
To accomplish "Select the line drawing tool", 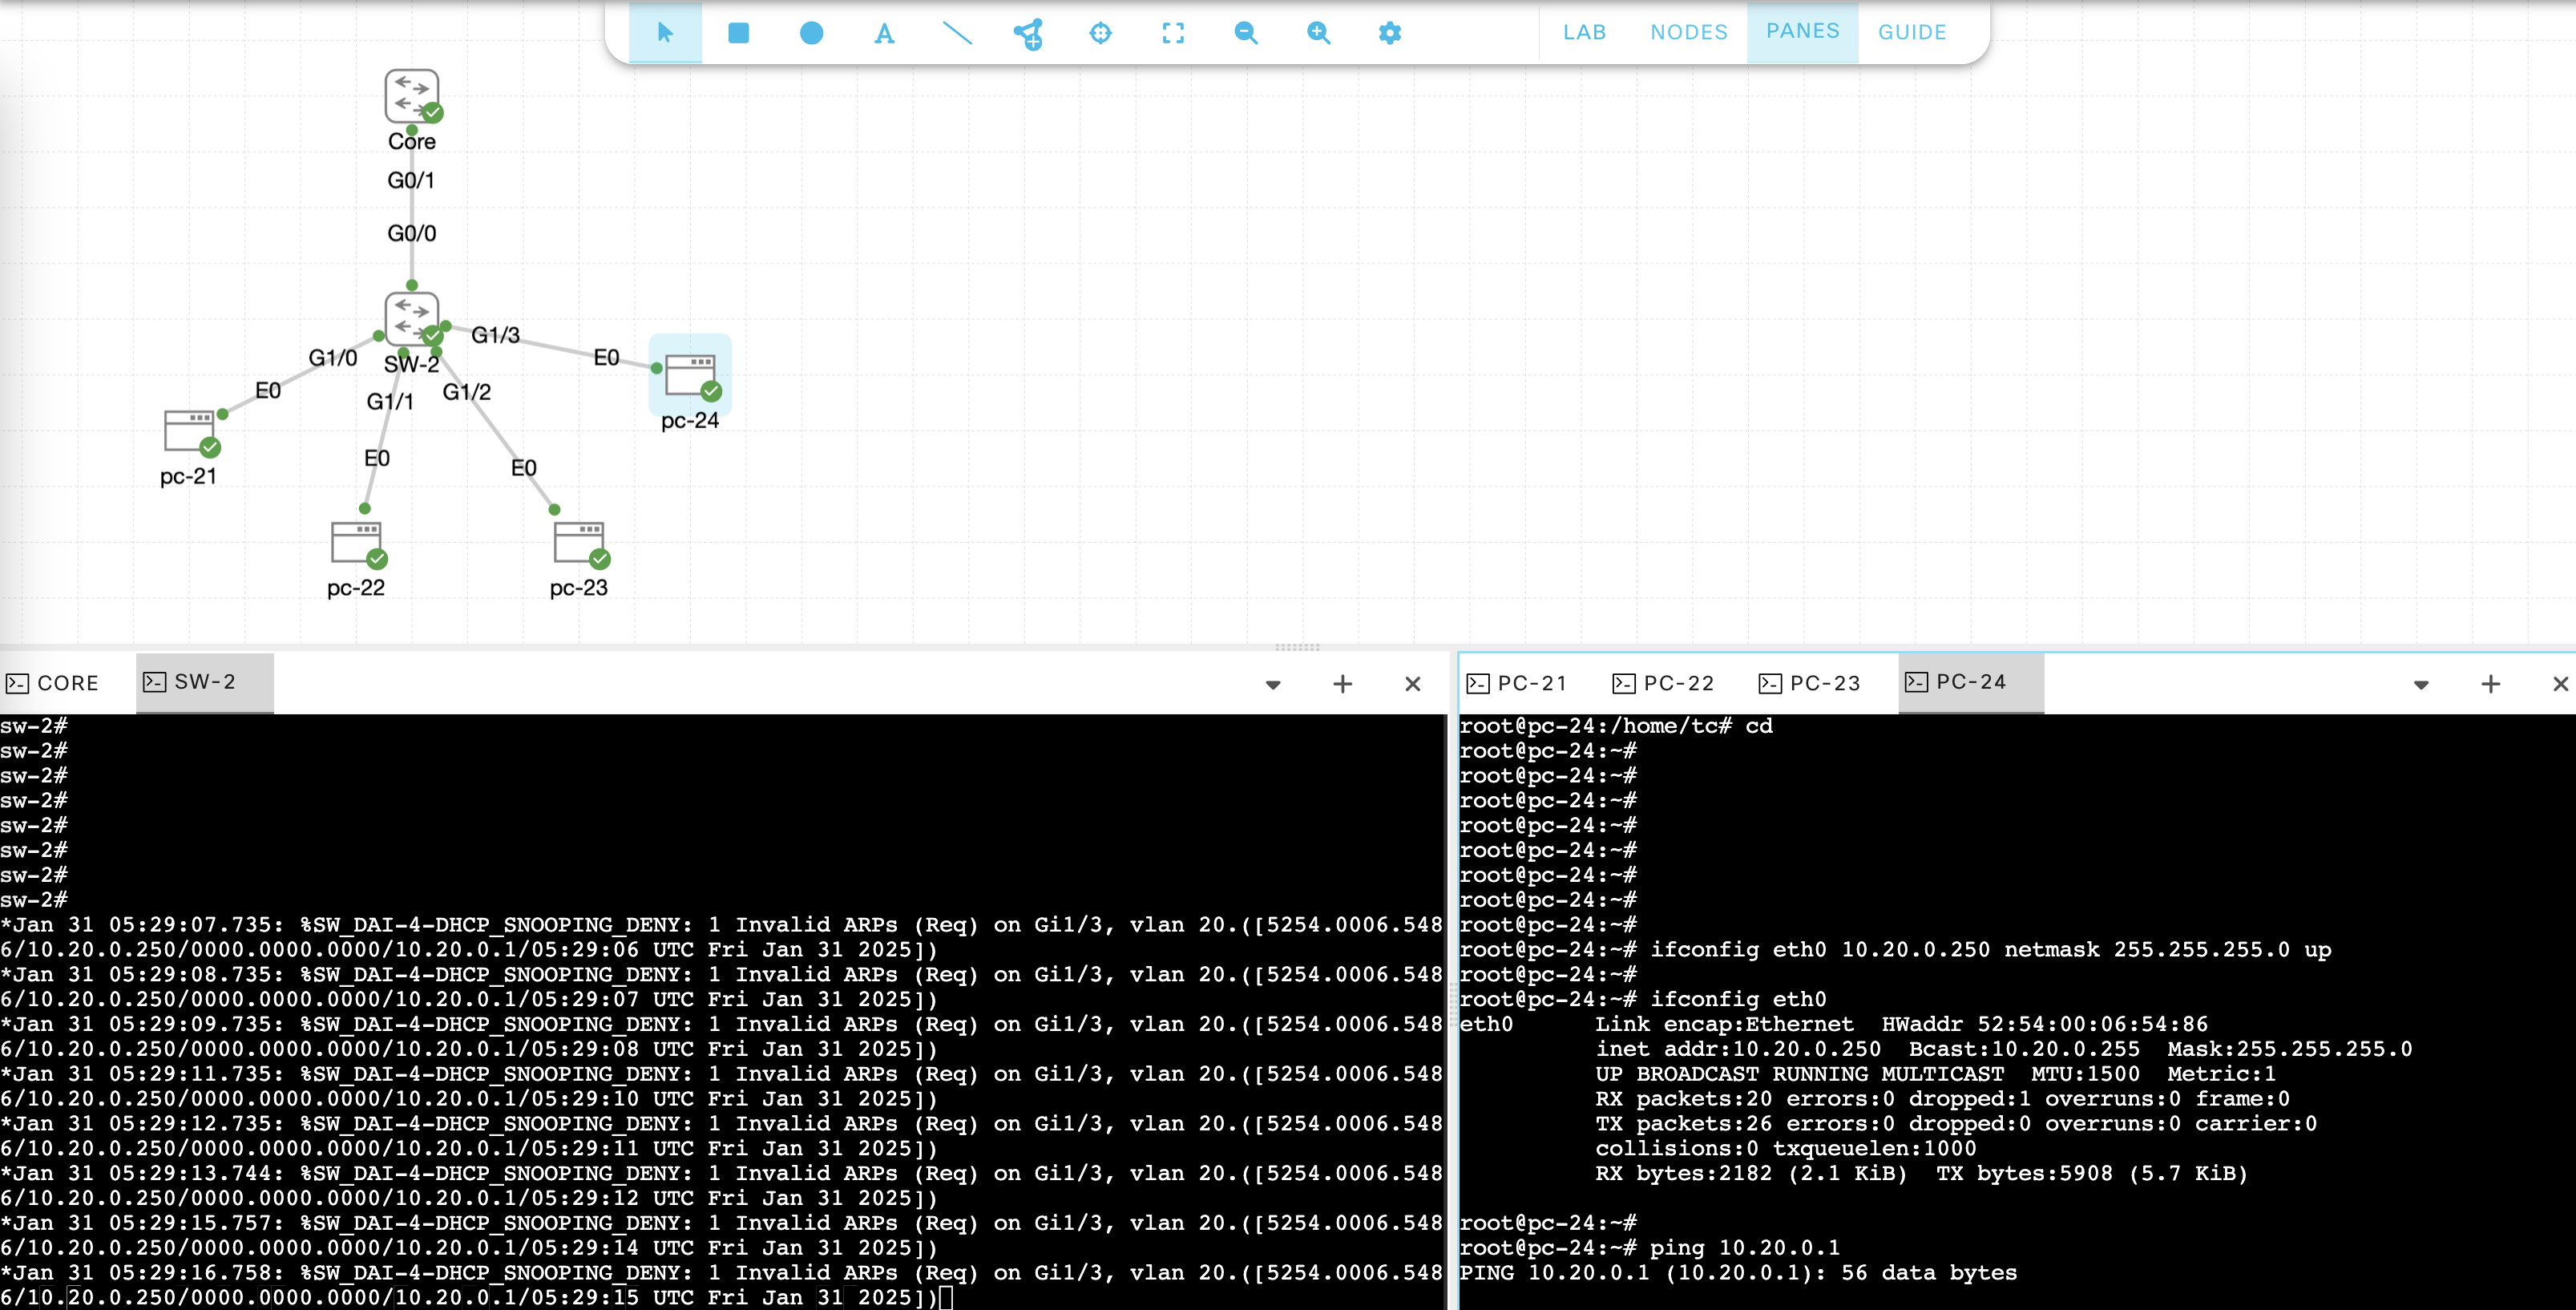I will pos(957,33).
